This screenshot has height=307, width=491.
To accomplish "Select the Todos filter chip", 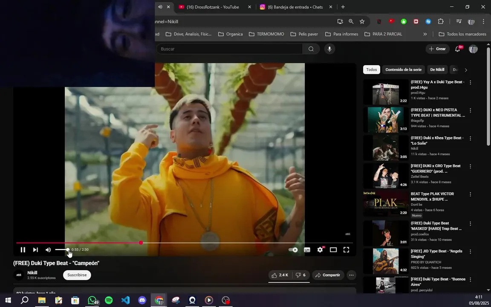I will click(x=372, y=70).
